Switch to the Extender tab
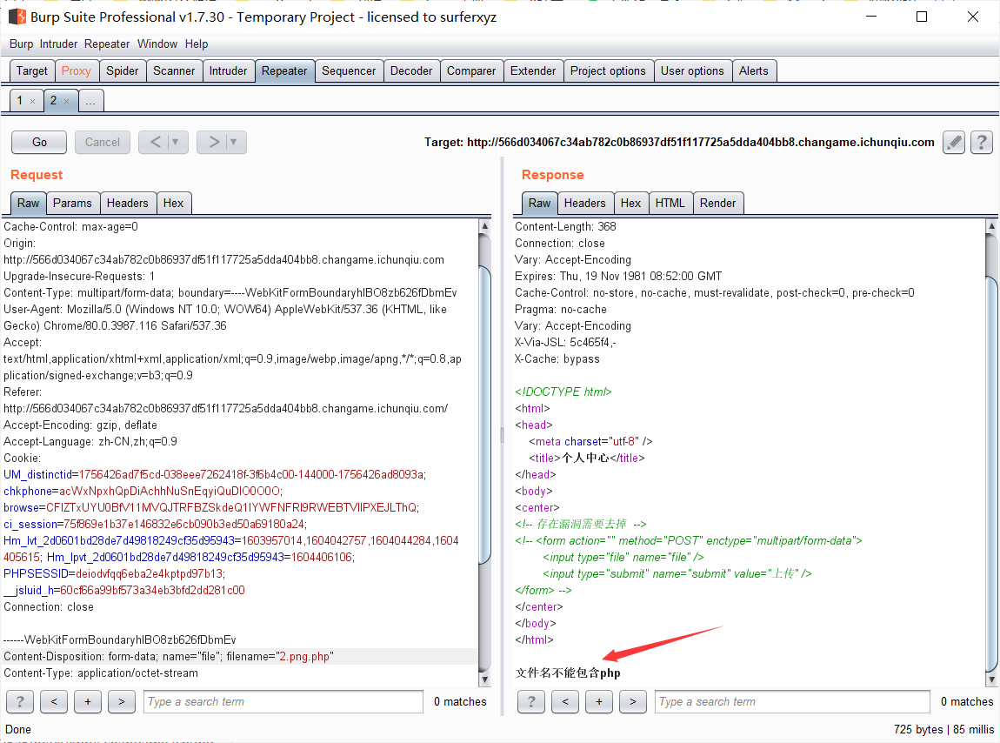Image resolution: width=1000 pixels, height=743 pixels. (533, 70)
